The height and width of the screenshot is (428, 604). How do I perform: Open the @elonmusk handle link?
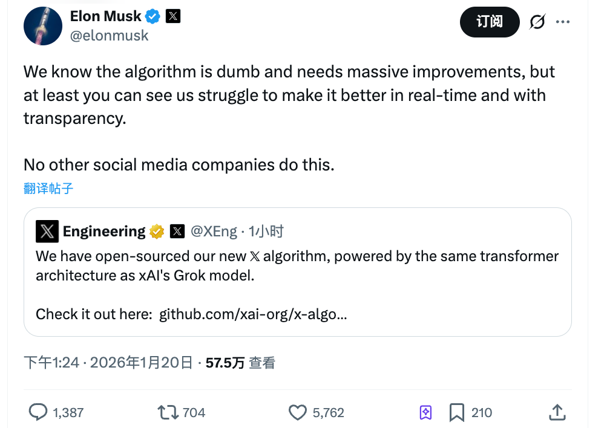click(110, 36)
